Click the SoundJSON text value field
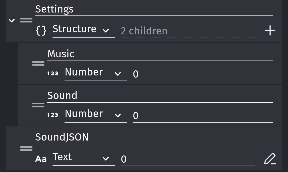 pos(187,159)
